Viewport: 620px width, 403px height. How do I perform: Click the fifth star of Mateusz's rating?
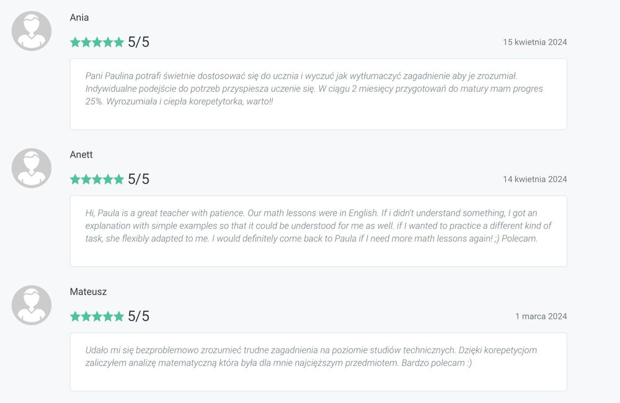point(118,316)
